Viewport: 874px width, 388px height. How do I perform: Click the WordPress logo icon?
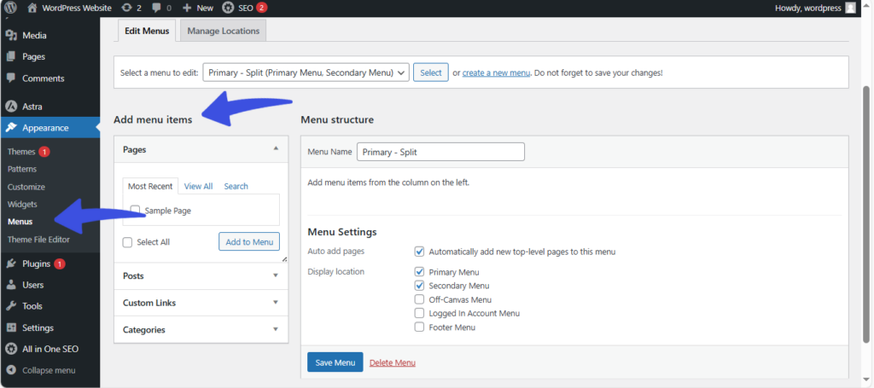click(10, 8)
